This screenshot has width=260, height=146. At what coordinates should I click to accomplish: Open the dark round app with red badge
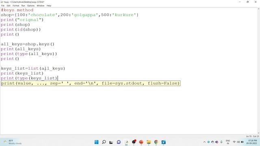click(x=134, y=142)
